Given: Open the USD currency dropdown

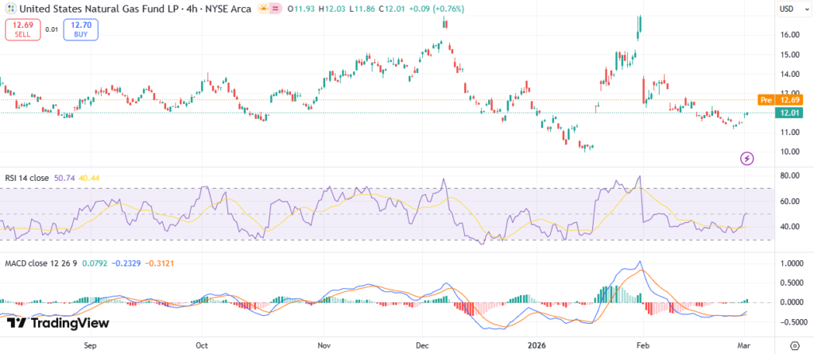Looking at the screenshot, I should click(789, 10).
